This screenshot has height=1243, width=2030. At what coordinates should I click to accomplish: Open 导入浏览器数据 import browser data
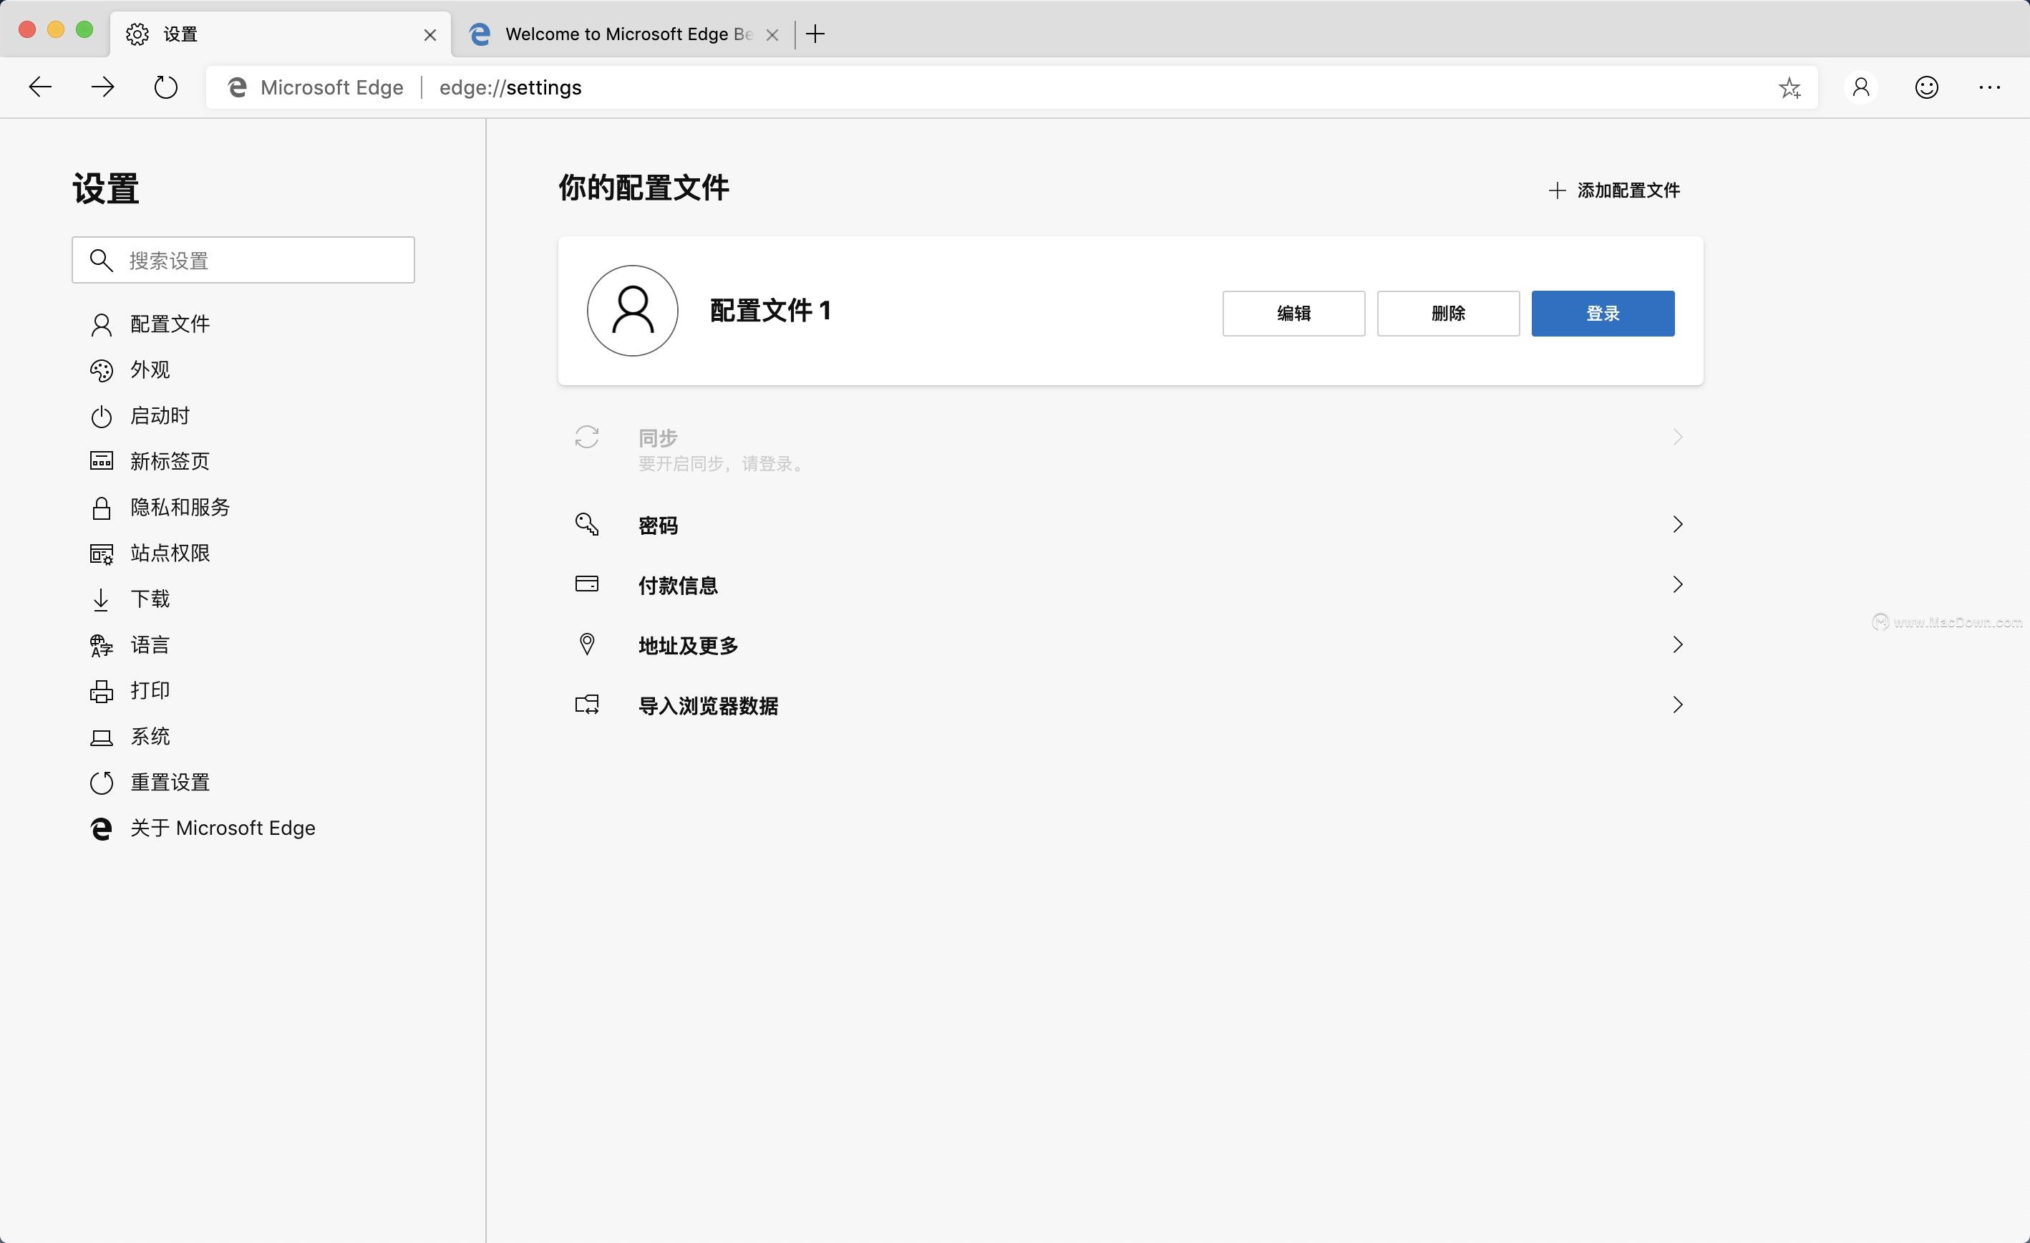point(708,705)
